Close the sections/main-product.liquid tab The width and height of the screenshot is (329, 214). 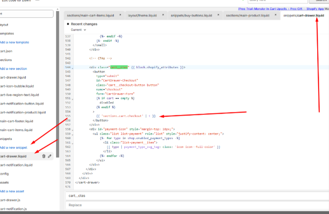pos(276,15)
